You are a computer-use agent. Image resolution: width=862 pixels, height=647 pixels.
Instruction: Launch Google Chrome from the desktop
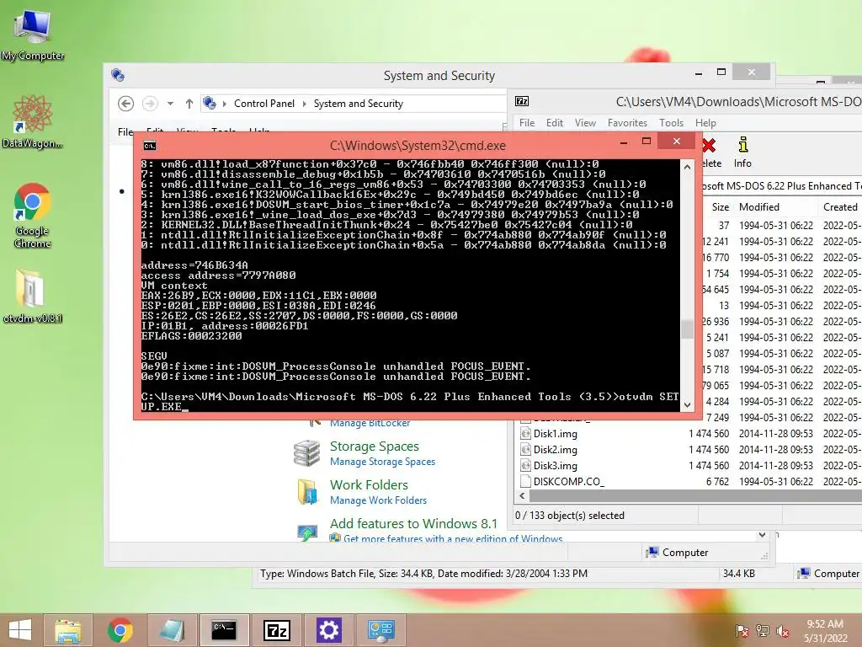(32, 216)
